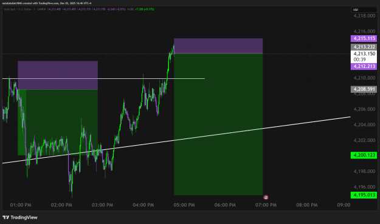Click the 4,218.000 price axis value
This screenshot has width=380, height=224.
364,16
